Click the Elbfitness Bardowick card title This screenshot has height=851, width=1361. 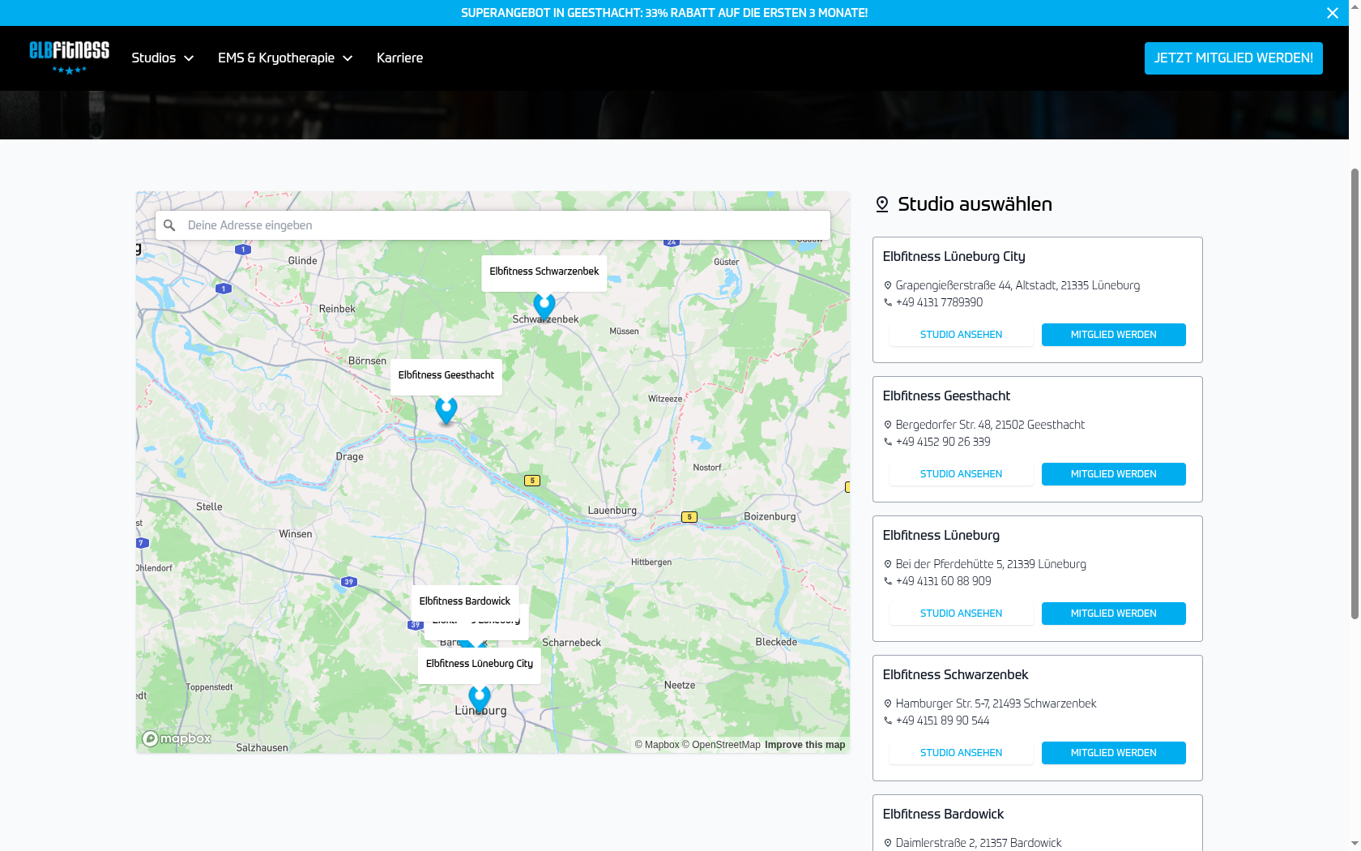click(943, 815)
